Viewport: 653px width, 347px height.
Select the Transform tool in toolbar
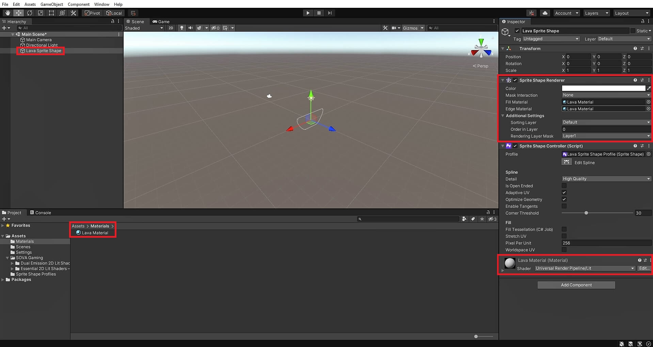click(x=62, y=13)
